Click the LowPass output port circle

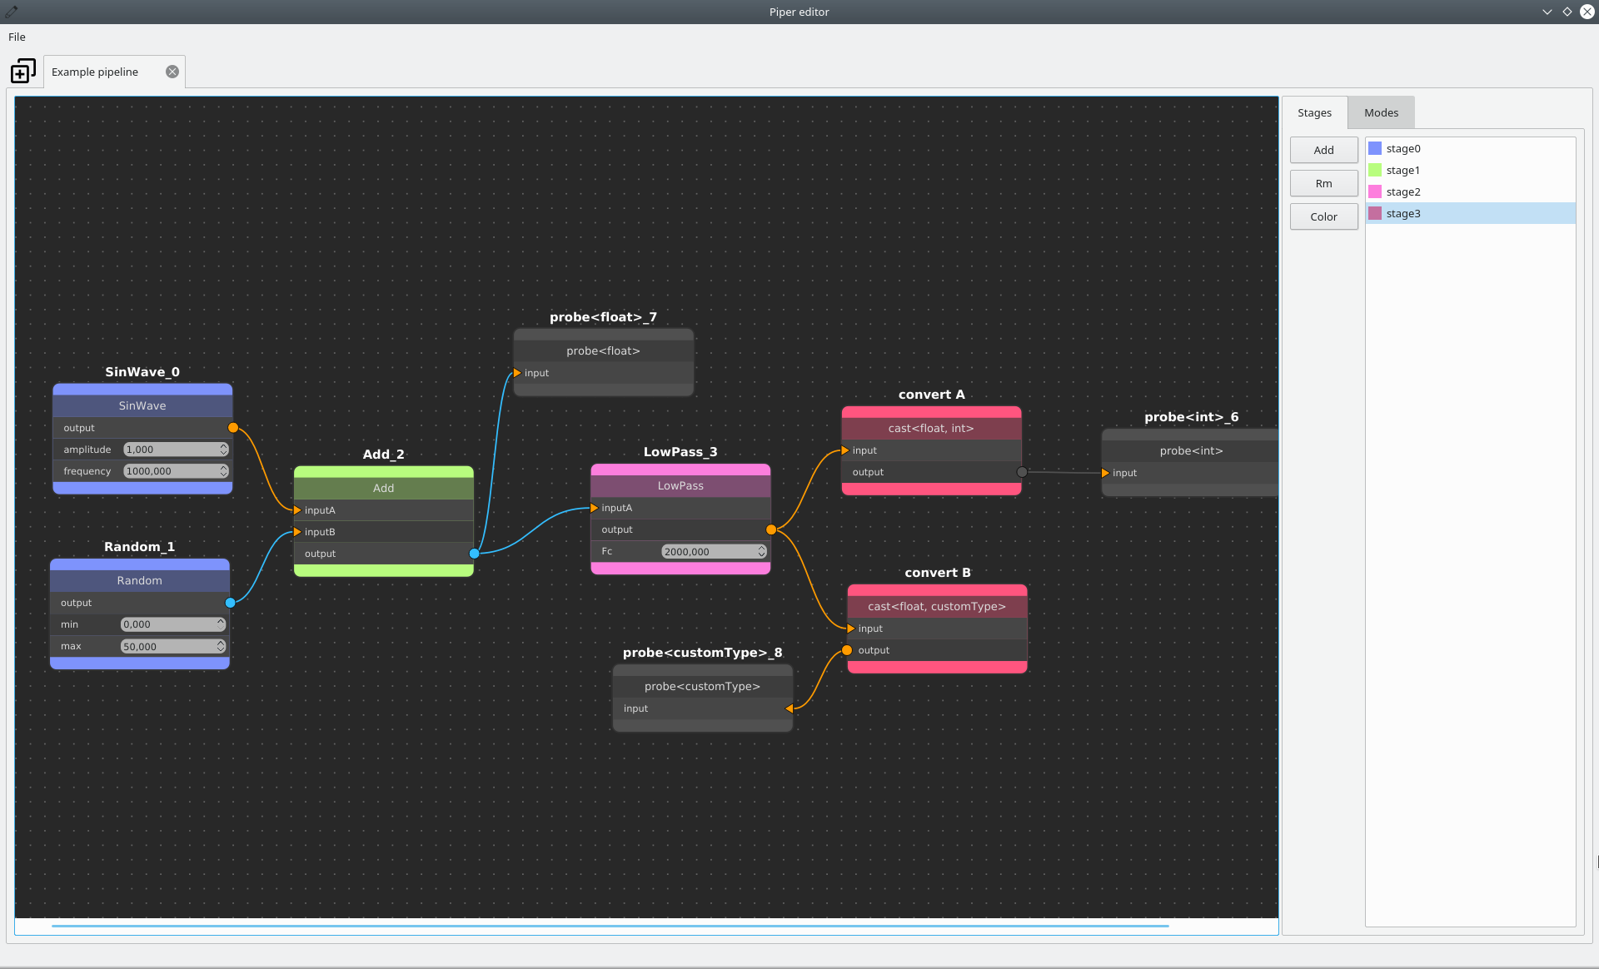pyautogui.click(x=771, y=529)
